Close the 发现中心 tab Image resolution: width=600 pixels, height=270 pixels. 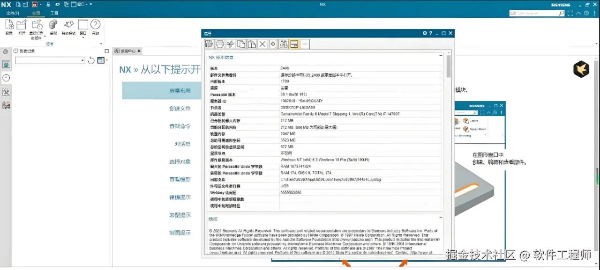pos(139,51)
